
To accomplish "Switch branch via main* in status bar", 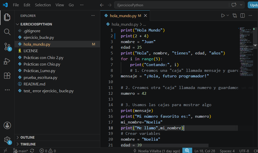I will [x=21, y=151].
